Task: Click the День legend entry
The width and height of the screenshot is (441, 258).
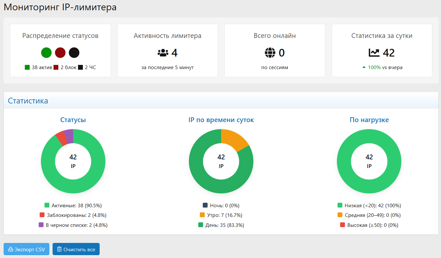Action: [x=221, y=225]
